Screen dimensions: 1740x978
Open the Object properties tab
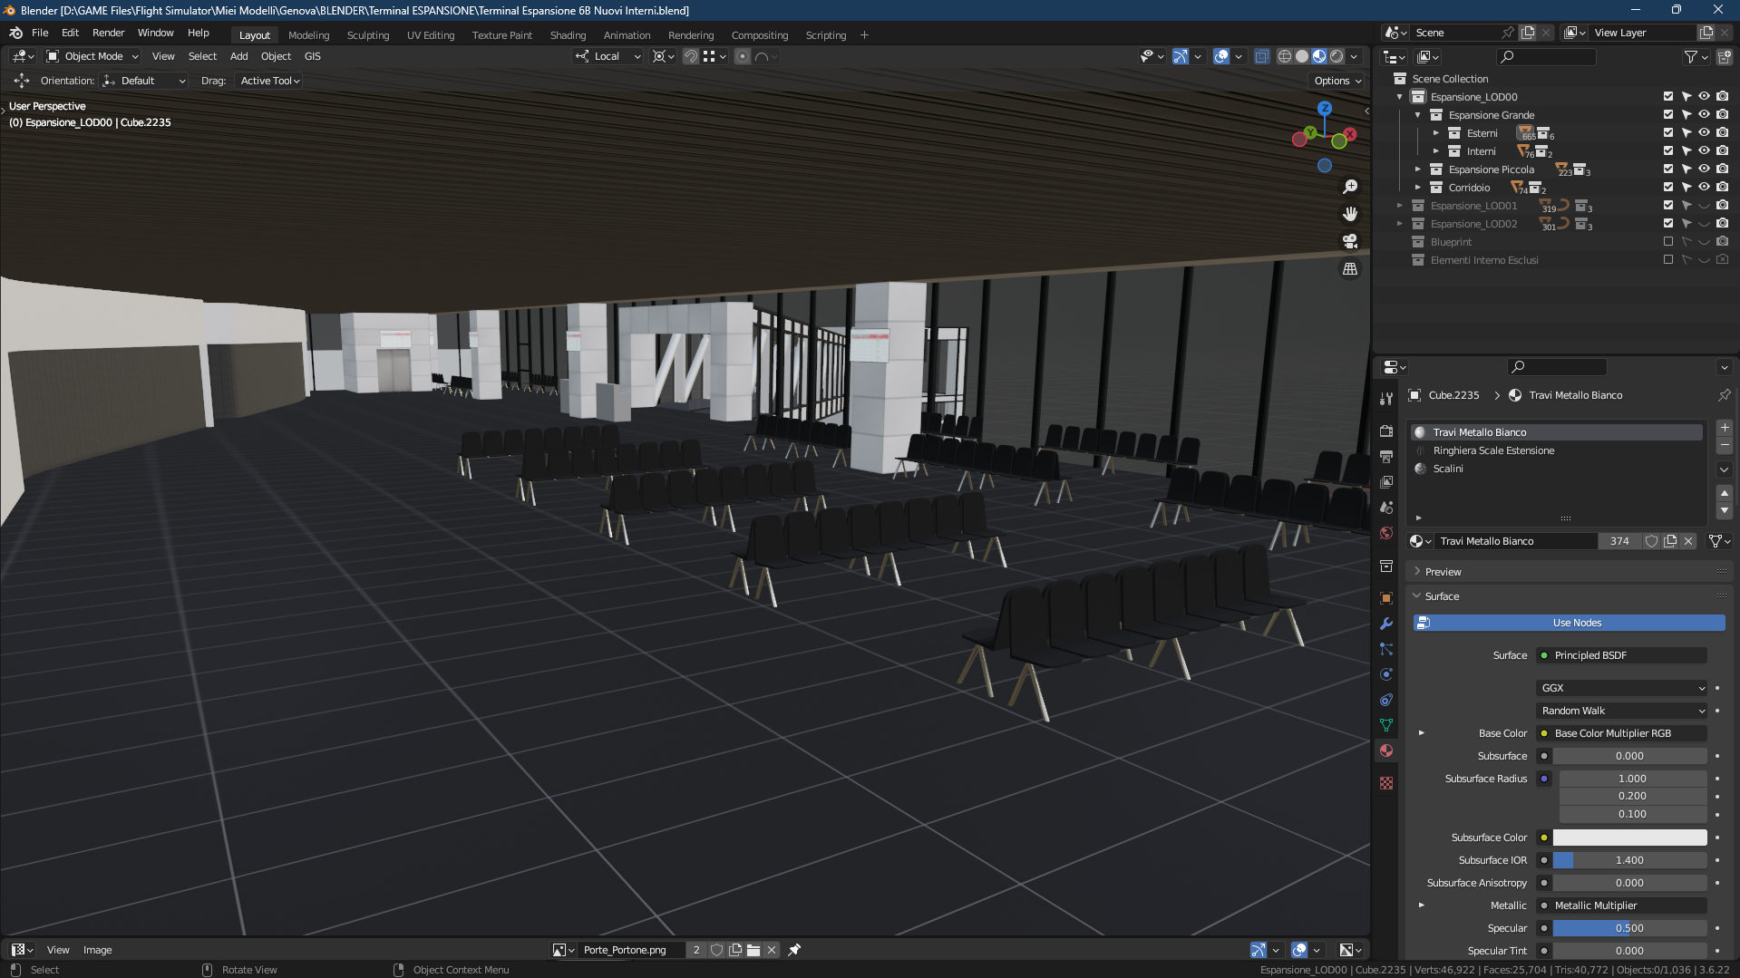pos(1386,598)
